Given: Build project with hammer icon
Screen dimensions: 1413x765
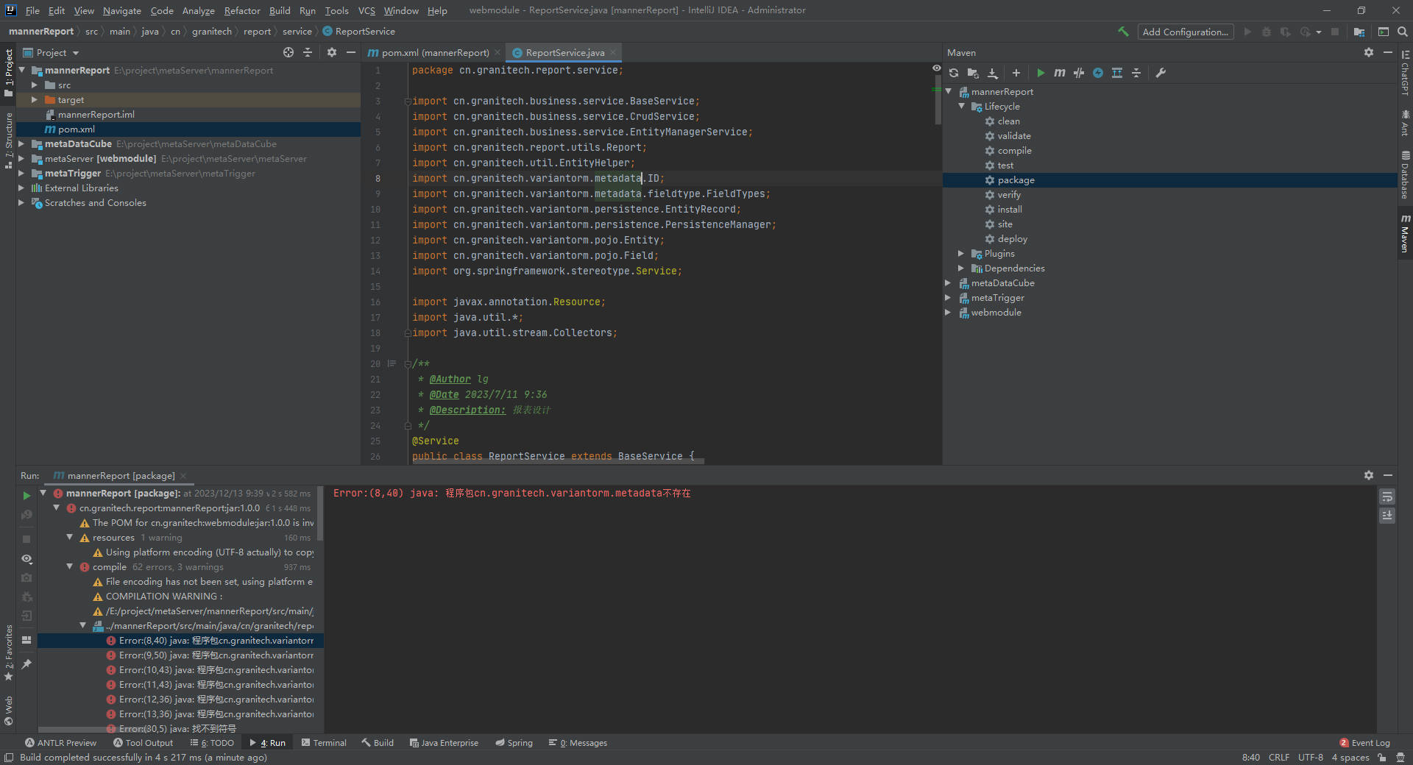Looking at the screenshot, I should (x=1123, y=32).
